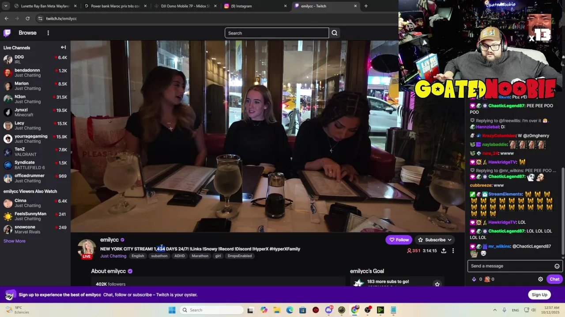565x317 pixels.
Task: Open the Browse menu's three-dot options
Action: click(48, 33)
